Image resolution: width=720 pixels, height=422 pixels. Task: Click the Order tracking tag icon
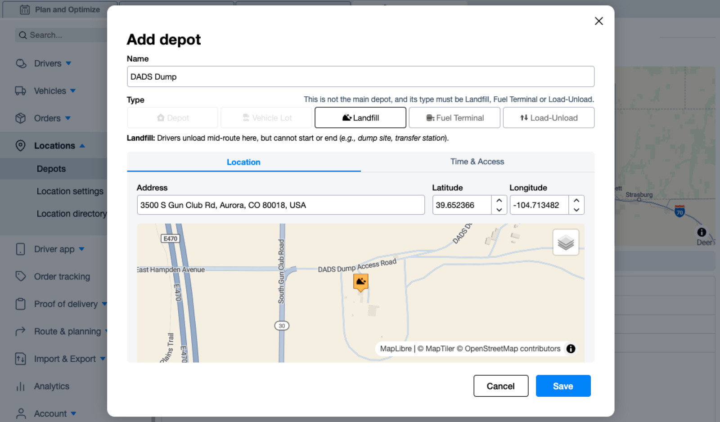[21, 276]
